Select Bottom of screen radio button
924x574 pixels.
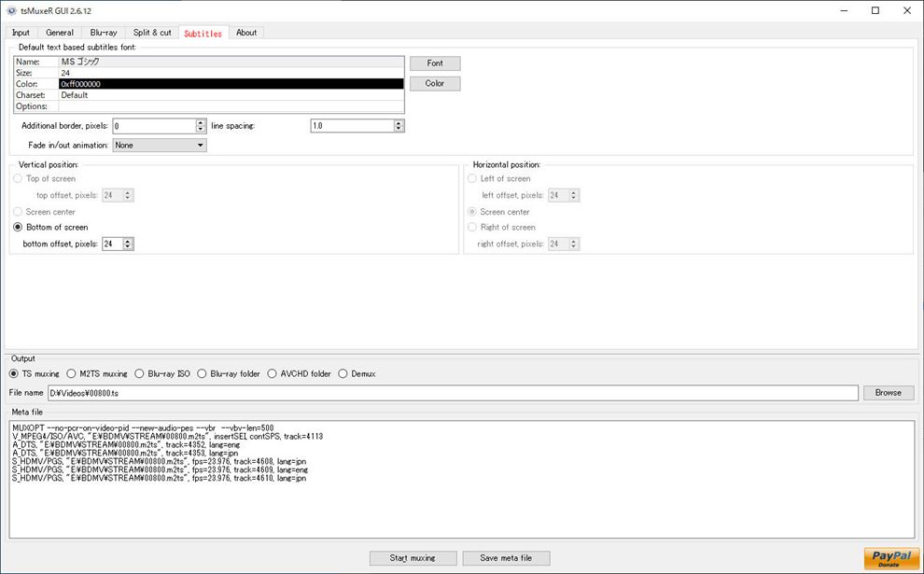18,227
